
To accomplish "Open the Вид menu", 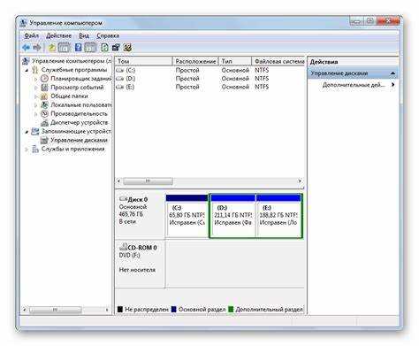I will 84,35.
